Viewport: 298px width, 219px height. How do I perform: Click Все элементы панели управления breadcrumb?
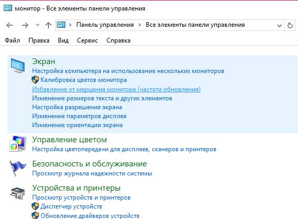[195, 25]
